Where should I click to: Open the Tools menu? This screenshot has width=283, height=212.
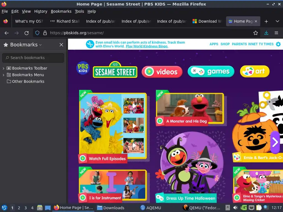79,11
